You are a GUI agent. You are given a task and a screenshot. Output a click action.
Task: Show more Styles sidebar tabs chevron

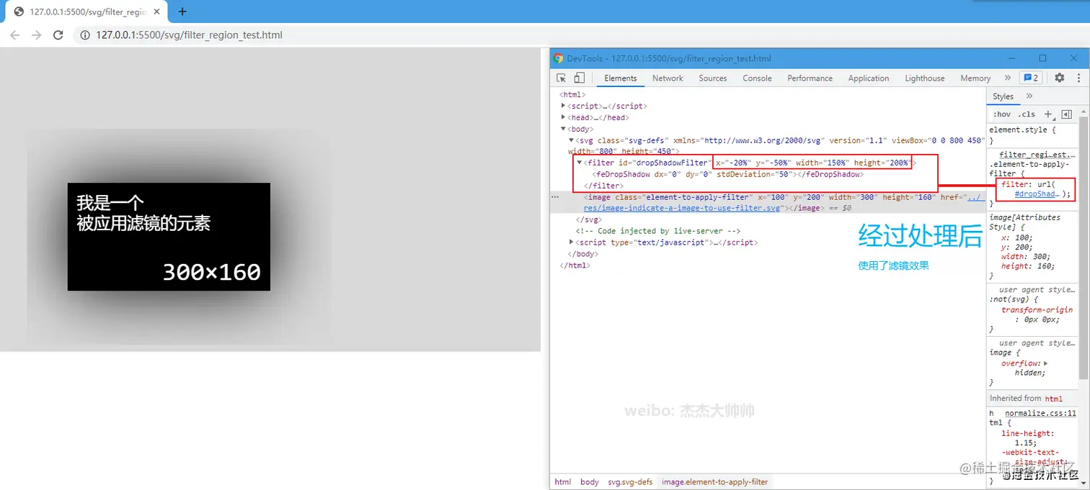coord(1029,96)
